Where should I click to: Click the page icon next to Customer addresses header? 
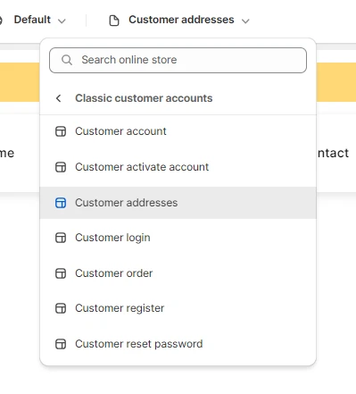click(114, 21)
